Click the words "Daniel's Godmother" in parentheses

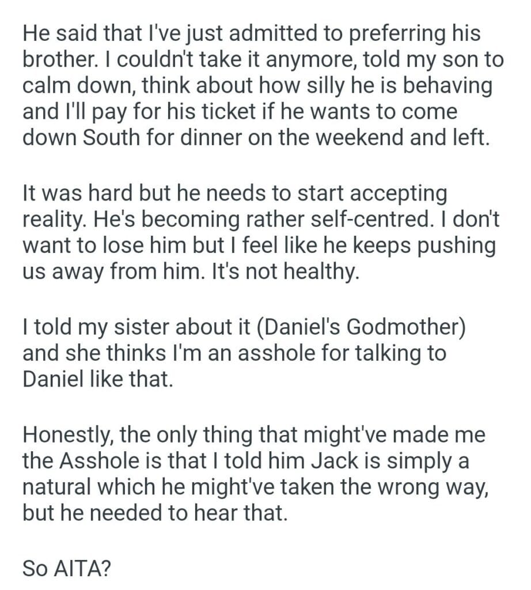[x=362, y=330]
